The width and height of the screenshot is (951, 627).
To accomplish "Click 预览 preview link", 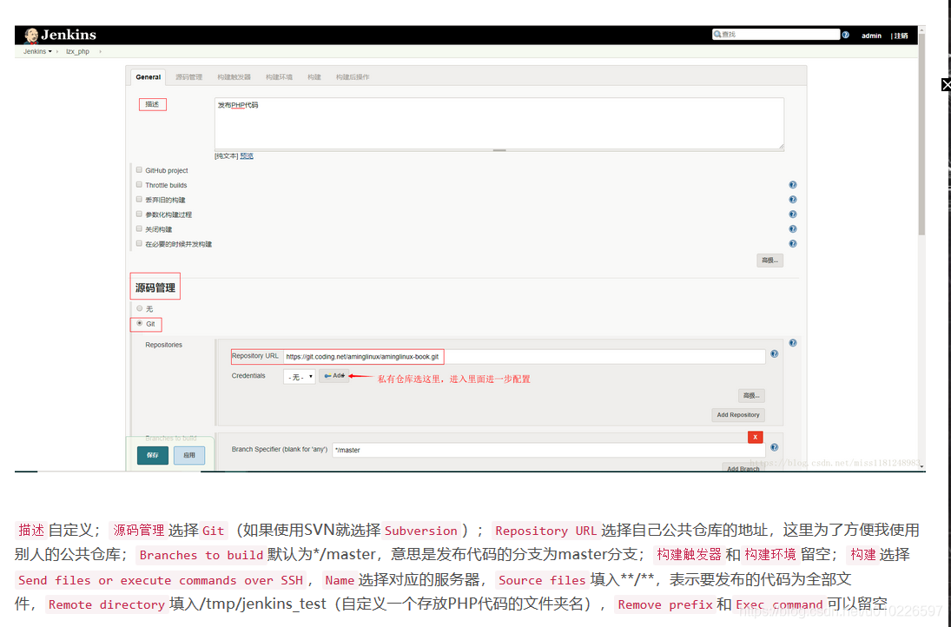I will click(247, 155).
